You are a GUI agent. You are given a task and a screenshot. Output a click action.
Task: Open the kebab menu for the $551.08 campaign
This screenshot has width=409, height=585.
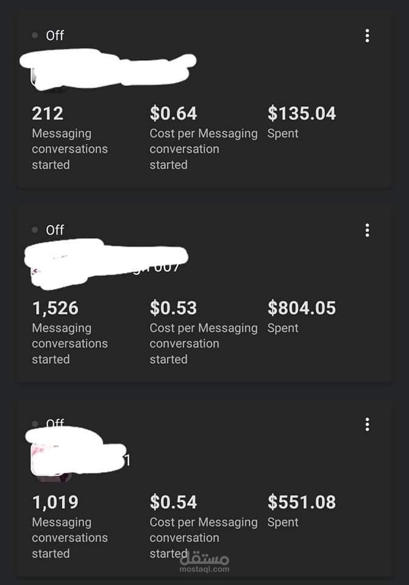pos(367,425)
